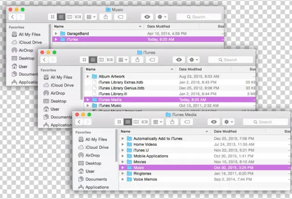Open All My Files in Music window sidebar

point(26,34)
